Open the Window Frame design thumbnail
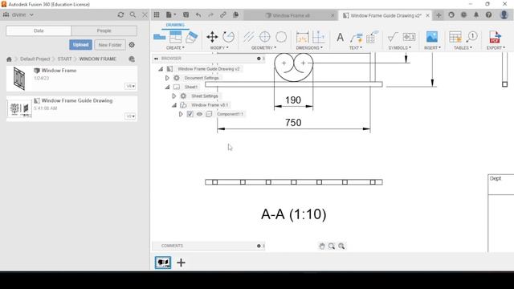This screenshot has width=514, height=289. [19, 79]
